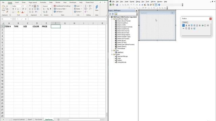Click the Format button in Cells group
Screen dimensions: 216x121
pos(78,12)
